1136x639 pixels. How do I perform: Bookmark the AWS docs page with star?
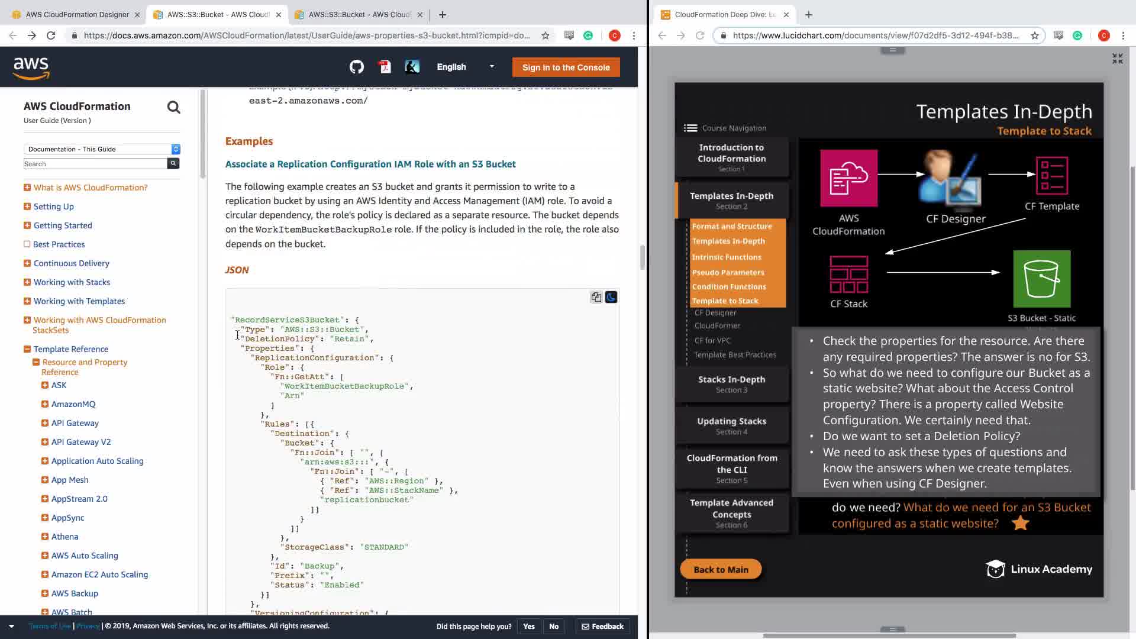pyautogui.click(x=545, y=35)
